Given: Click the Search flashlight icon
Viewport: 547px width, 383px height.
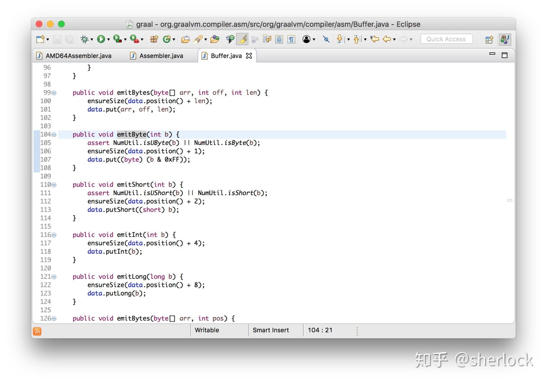Looking at the screenshot, I should 198,39.
